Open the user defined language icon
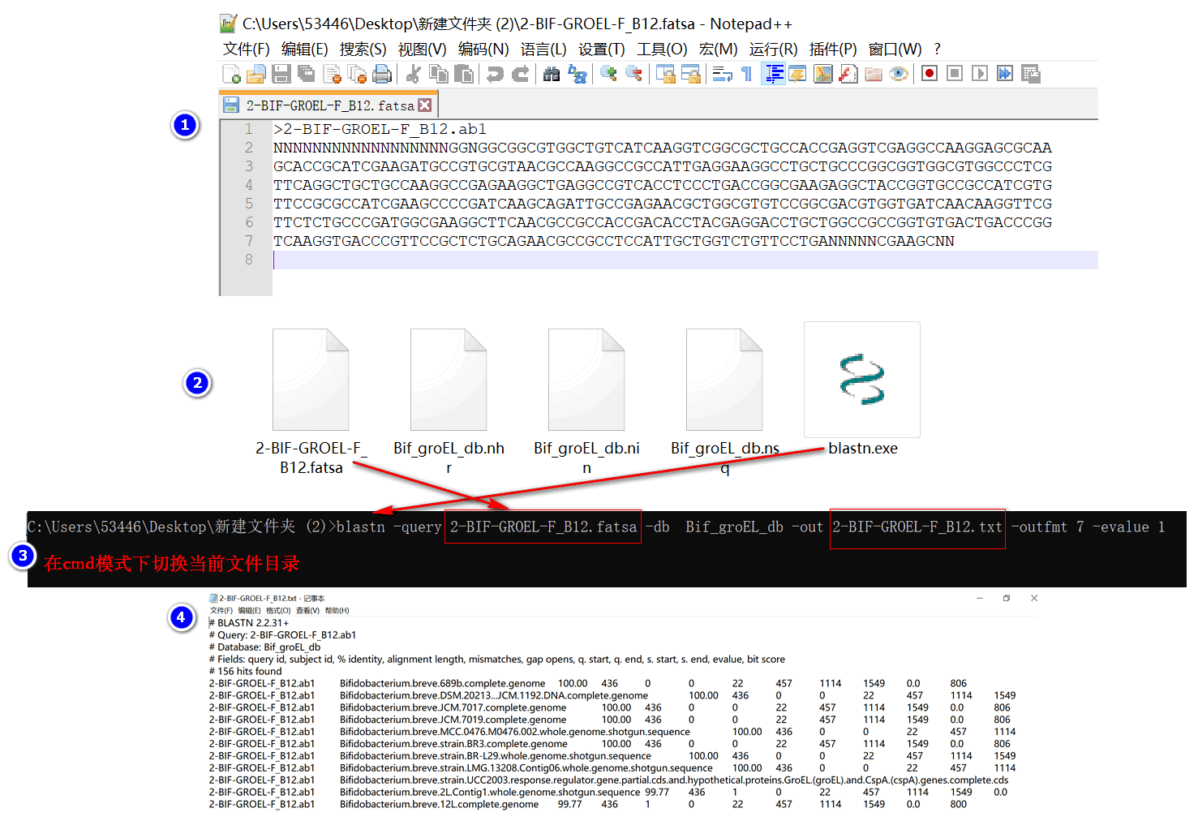This screenshot has width=1198, height=821. 798,75
